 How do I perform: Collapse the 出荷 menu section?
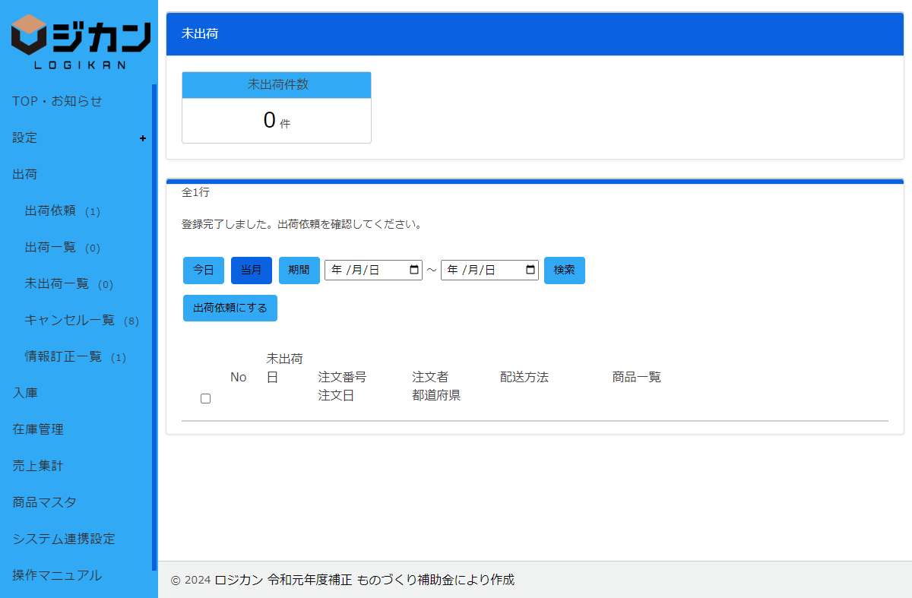coord(25,174)
